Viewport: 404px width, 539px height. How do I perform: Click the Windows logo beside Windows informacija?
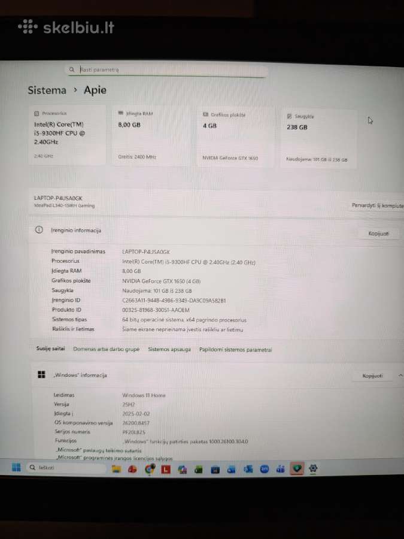pos(41,375)
